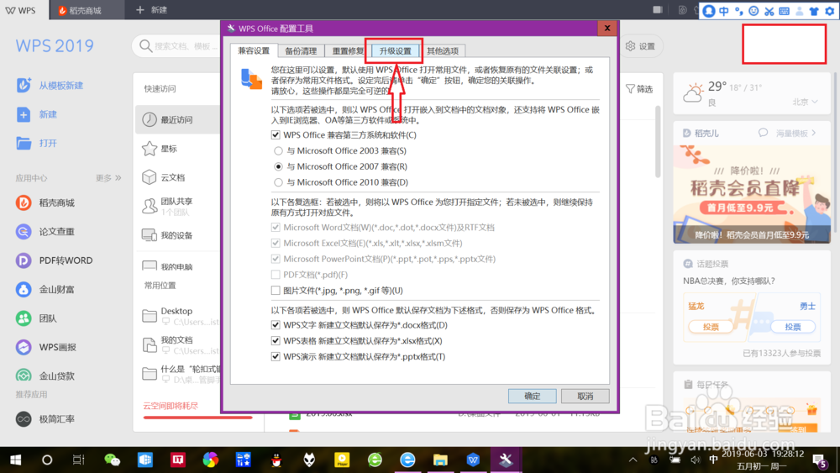Open the 北京 city dropdown
The image size is (840, 473).
tap(806, 102)
